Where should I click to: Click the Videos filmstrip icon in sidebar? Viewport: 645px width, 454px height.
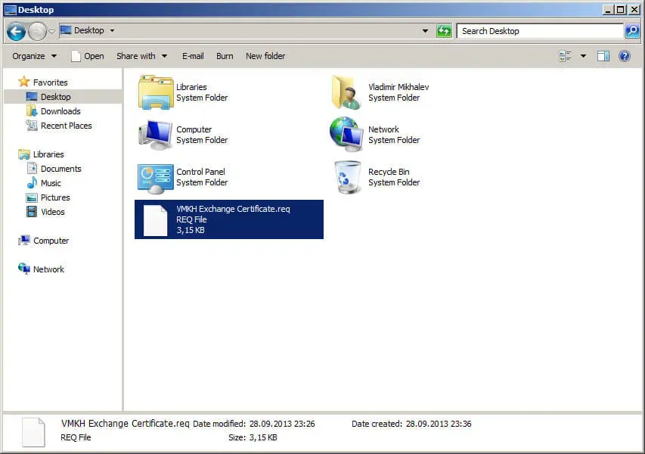[x=32, y=212]
